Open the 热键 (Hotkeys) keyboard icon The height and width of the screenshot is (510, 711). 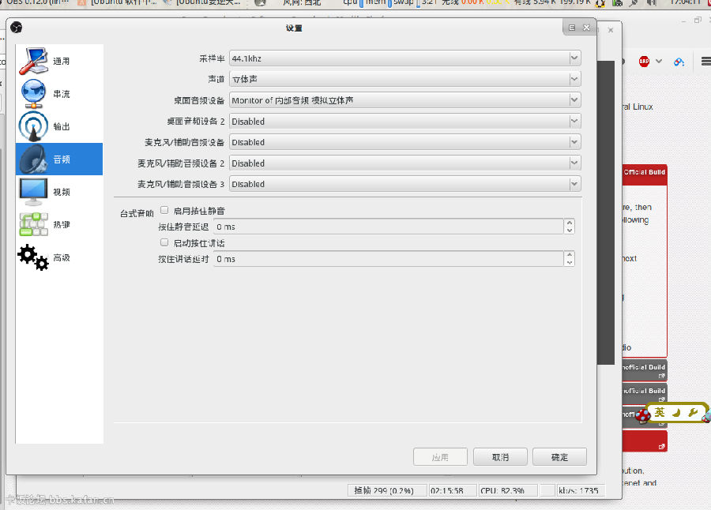click(34, 225)
